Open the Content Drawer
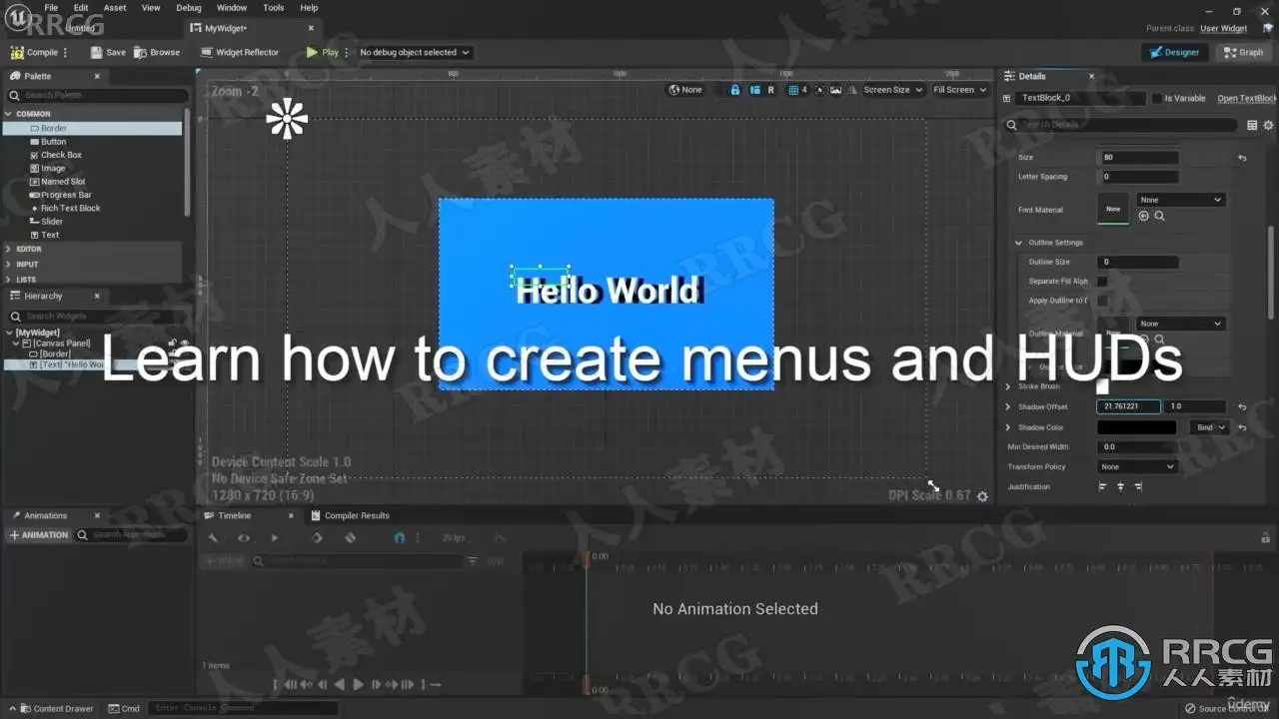The image size is (1279, 719). (57, 709)
